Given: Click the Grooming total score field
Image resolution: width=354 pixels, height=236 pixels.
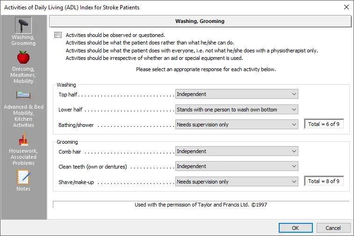Looking at the screenshot, I should (x=324, y=181).
